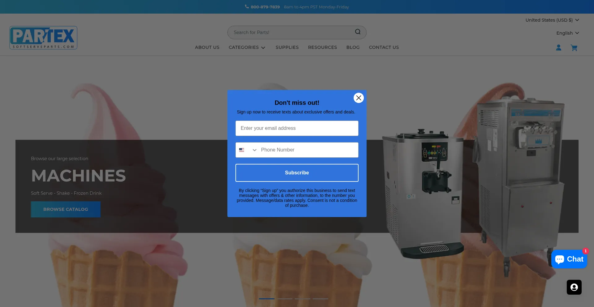Expand the phone country flag selector
Image resolution: width=594 pixels, height=307 pixels.
(x=248, y=150)
